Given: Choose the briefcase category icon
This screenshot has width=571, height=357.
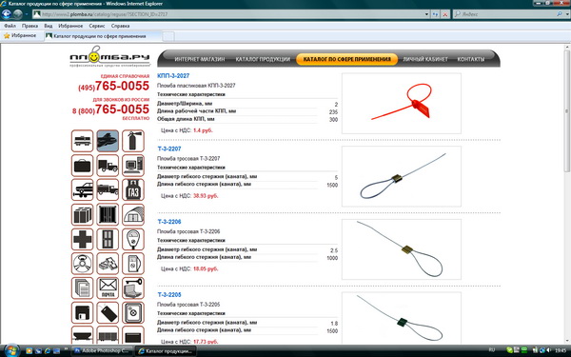Looking at the screenshot, I should tap(82, 166).
